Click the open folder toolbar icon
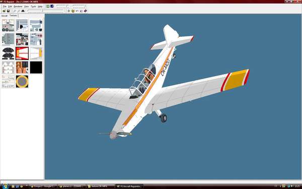302x189 pixels. (x=4, y=11)
